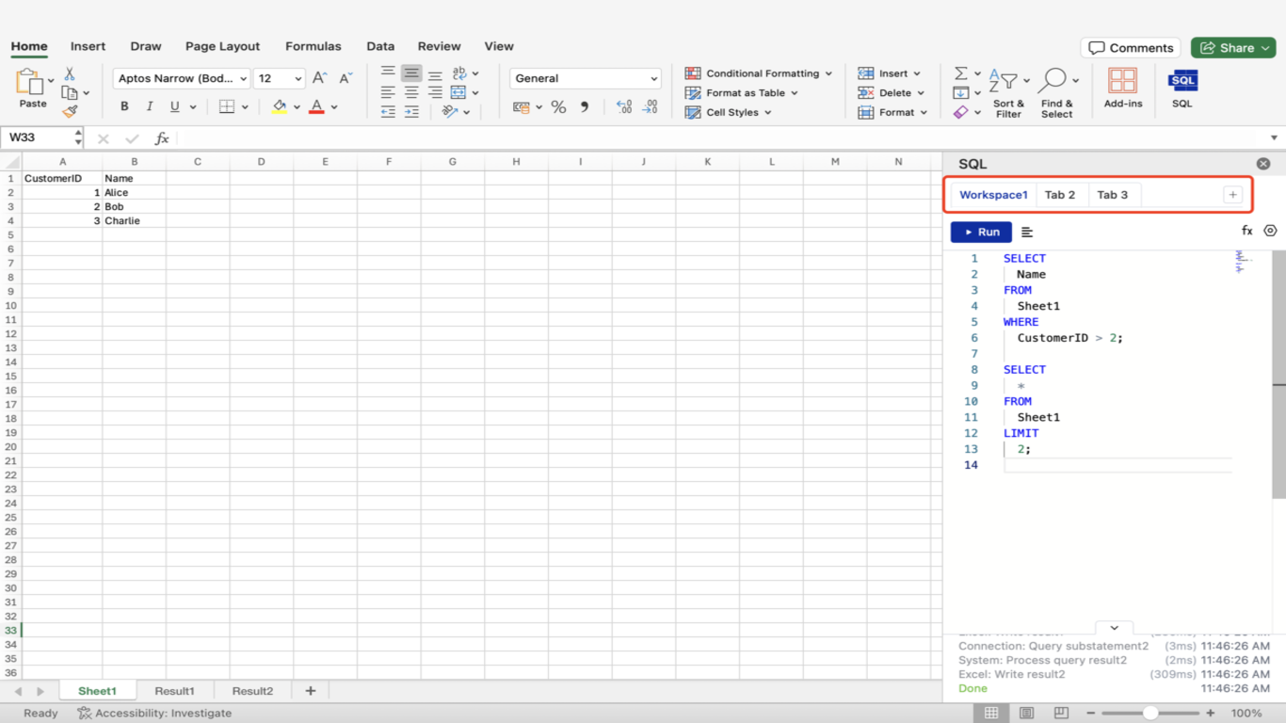Click the zoom slider handle
Screen dimensions: 1286x723
tap(1150, 714)
